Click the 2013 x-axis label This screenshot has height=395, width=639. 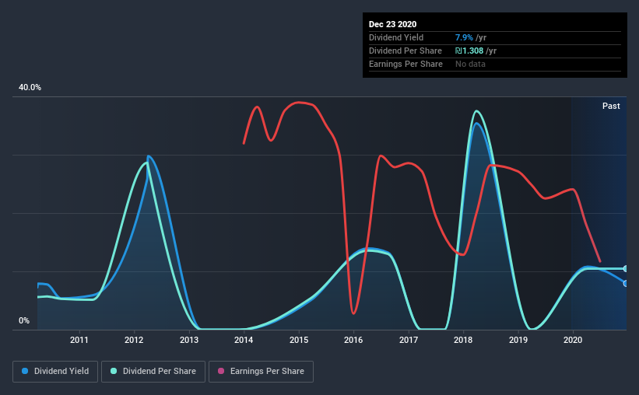[189, 340]
